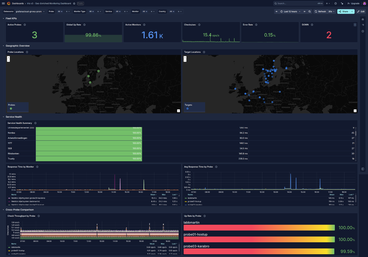Viewport: 368px width, 257px height.
Task: Open the help question-mark menu
Action: coord(336,3)
